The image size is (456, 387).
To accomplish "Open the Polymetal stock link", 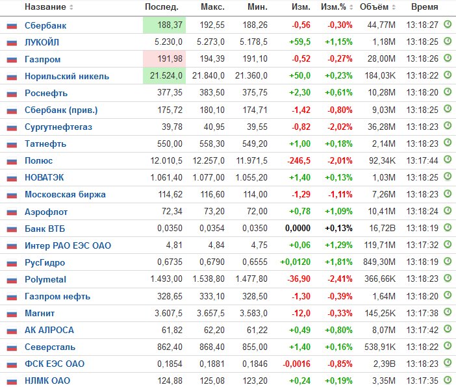I will (x=45, y=280).
